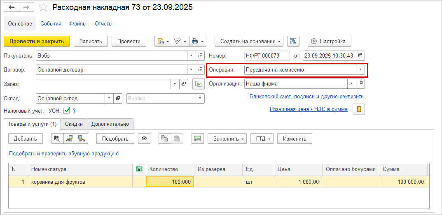Image resolution: width=442 pixels, height=215 pixels.
Task: Click the Цена cell 1 000,00
Action: point(298,182)
